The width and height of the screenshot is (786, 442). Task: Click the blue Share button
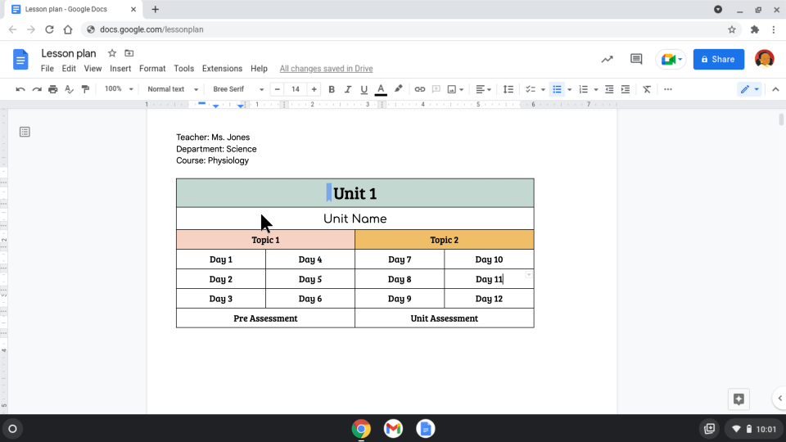click(x=718, y=59)
